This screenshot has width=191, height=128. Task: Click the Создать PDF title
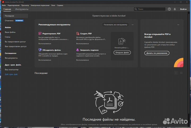pyautogui.click(x=86, y=34)
